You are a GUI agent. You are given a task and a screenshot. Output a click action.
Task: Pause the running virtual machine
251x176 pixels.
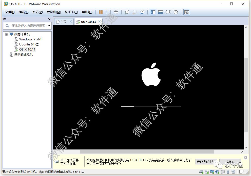coord(101,12)
